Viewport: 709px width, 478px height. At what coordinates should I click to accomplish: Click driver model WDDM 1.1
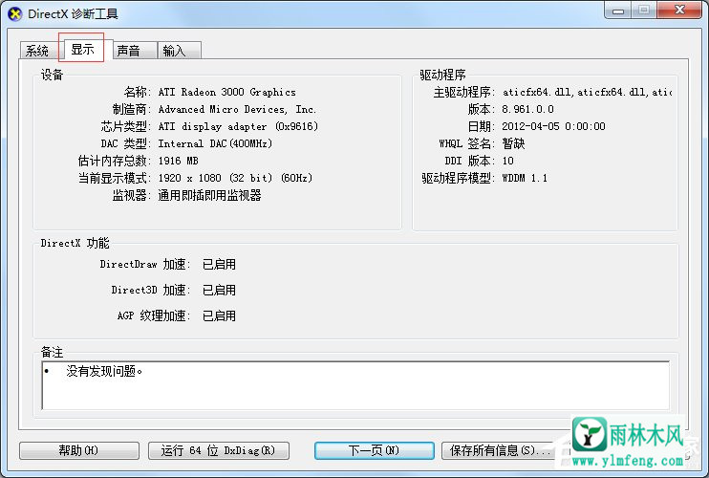pos(525,178)
